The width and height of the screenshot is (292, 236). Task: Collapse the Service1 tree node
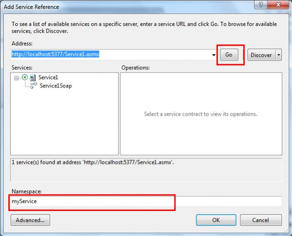point(17,78)
